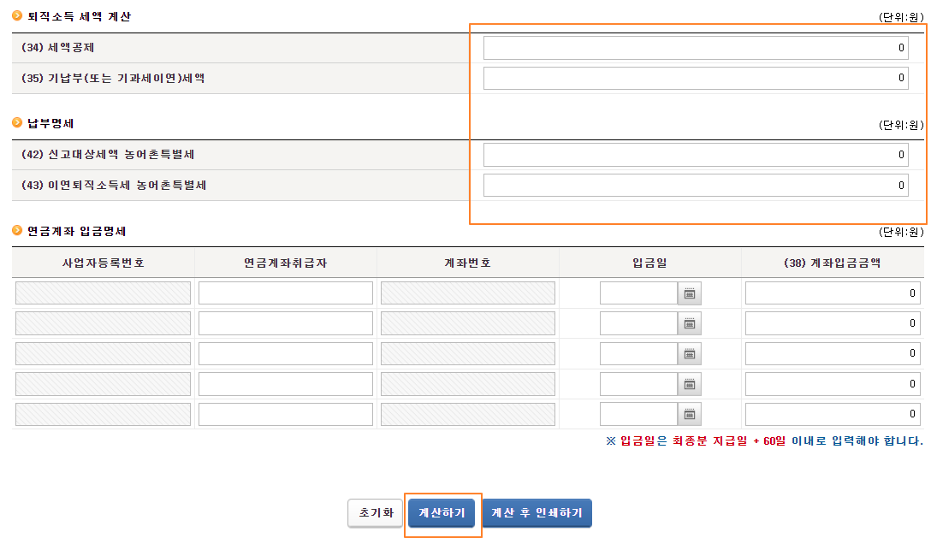Click first row 연금계좌취급자 input
The width and height of the screenshot is (931, 538).
point(286,293)
